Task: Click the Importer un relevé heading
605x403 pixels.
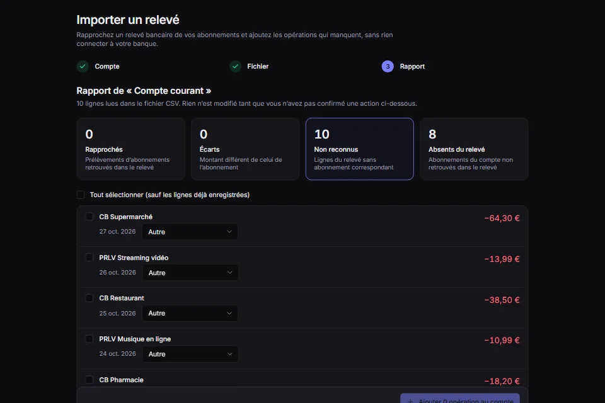Action: point(128,20)
